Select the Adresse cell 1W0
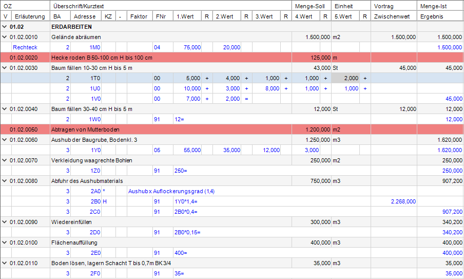The height and width of the screenshot is (279, 464). tap(86, 119)
